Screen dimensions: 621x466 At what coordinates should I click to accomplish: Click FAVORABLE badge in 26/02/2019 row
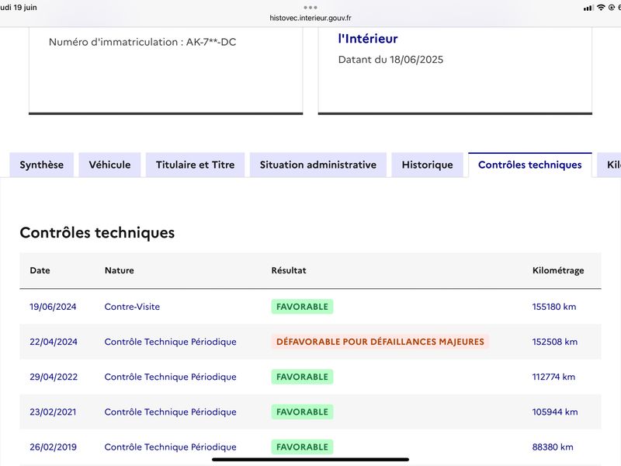tap(302, 447)
